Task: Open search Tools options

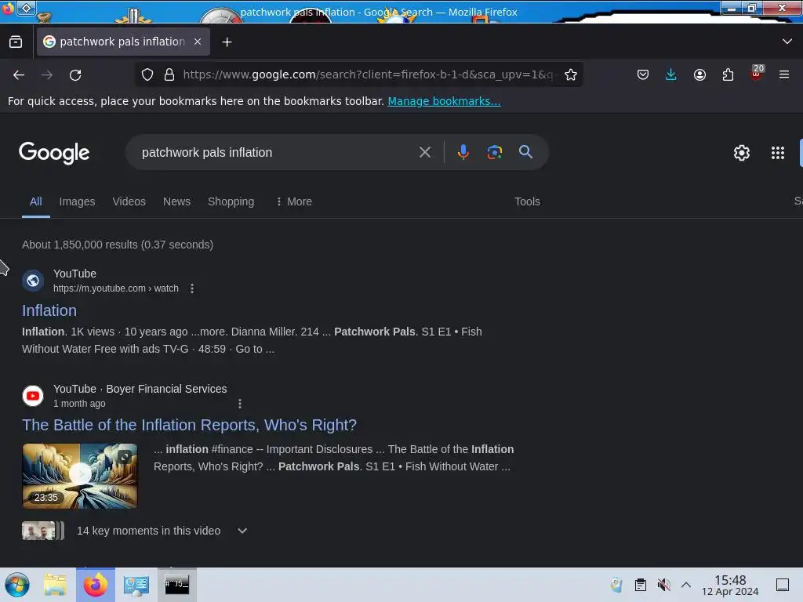Action: 527,201
